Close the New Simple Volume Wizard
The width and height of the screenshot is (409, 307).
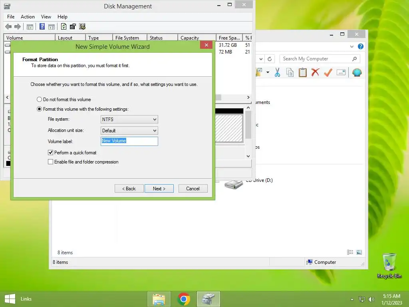click(206, 45)
